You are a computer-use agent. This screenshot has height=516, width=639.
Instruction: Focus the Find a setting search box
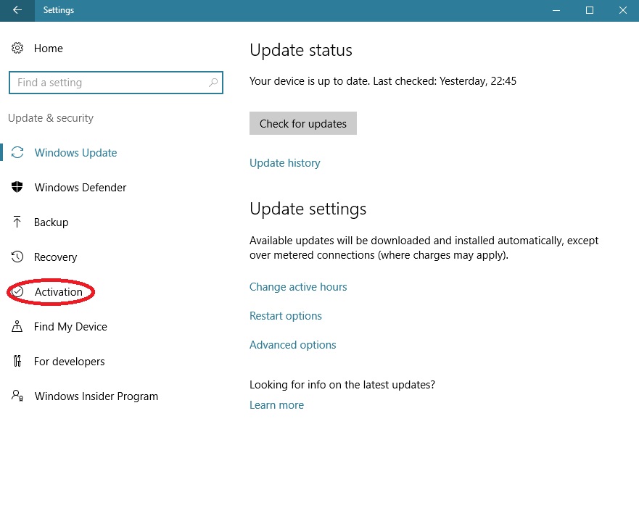click(116, 83)
